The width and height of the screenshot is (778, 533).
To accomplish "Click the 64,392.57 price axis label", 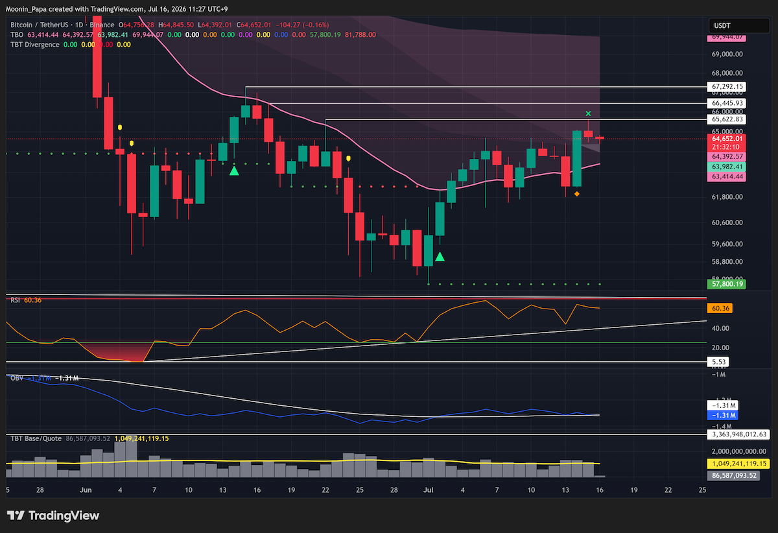I will (x=727, y=157).
